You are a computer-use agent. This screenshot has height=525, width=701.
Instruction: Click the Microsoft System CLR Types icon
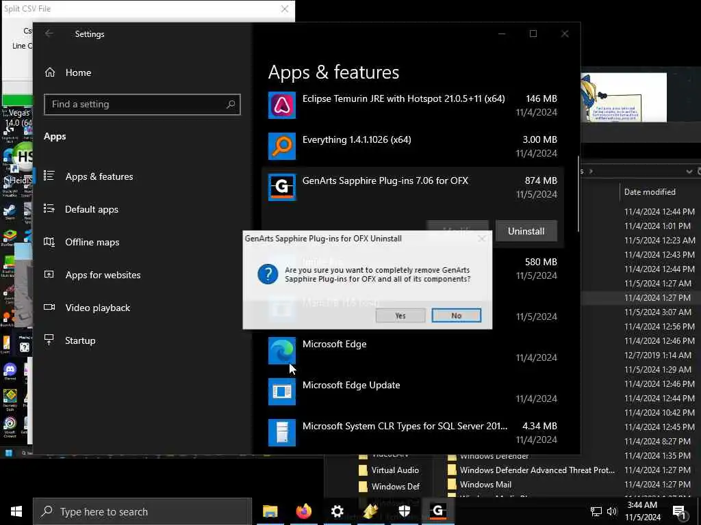(281, 433)
